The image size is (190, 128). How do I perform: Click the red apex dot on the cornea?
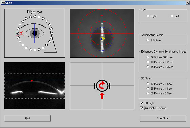tap(32, 81)
